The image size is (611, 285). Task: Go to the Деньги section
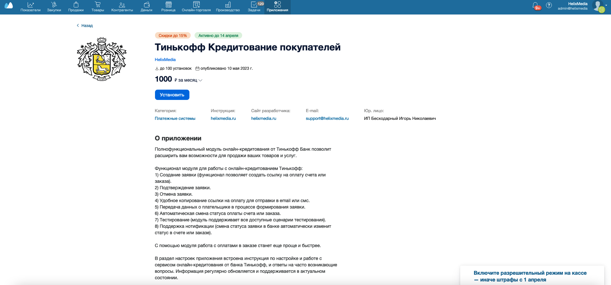(x=146, y=7)
